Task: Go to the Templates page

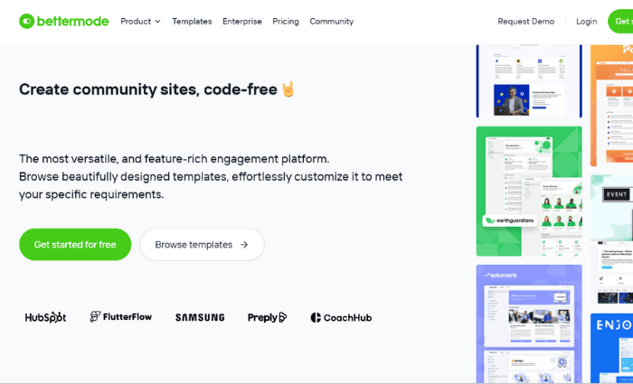Action: 192,22
